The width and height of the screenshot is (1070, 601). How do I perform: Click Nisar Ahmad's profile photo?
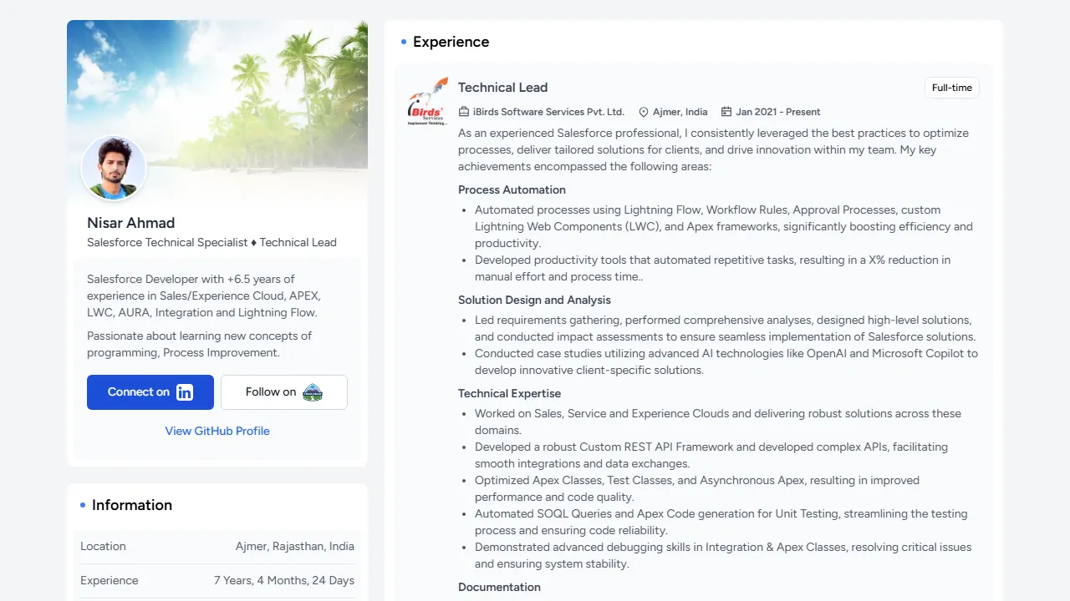[x=113, y=167]
